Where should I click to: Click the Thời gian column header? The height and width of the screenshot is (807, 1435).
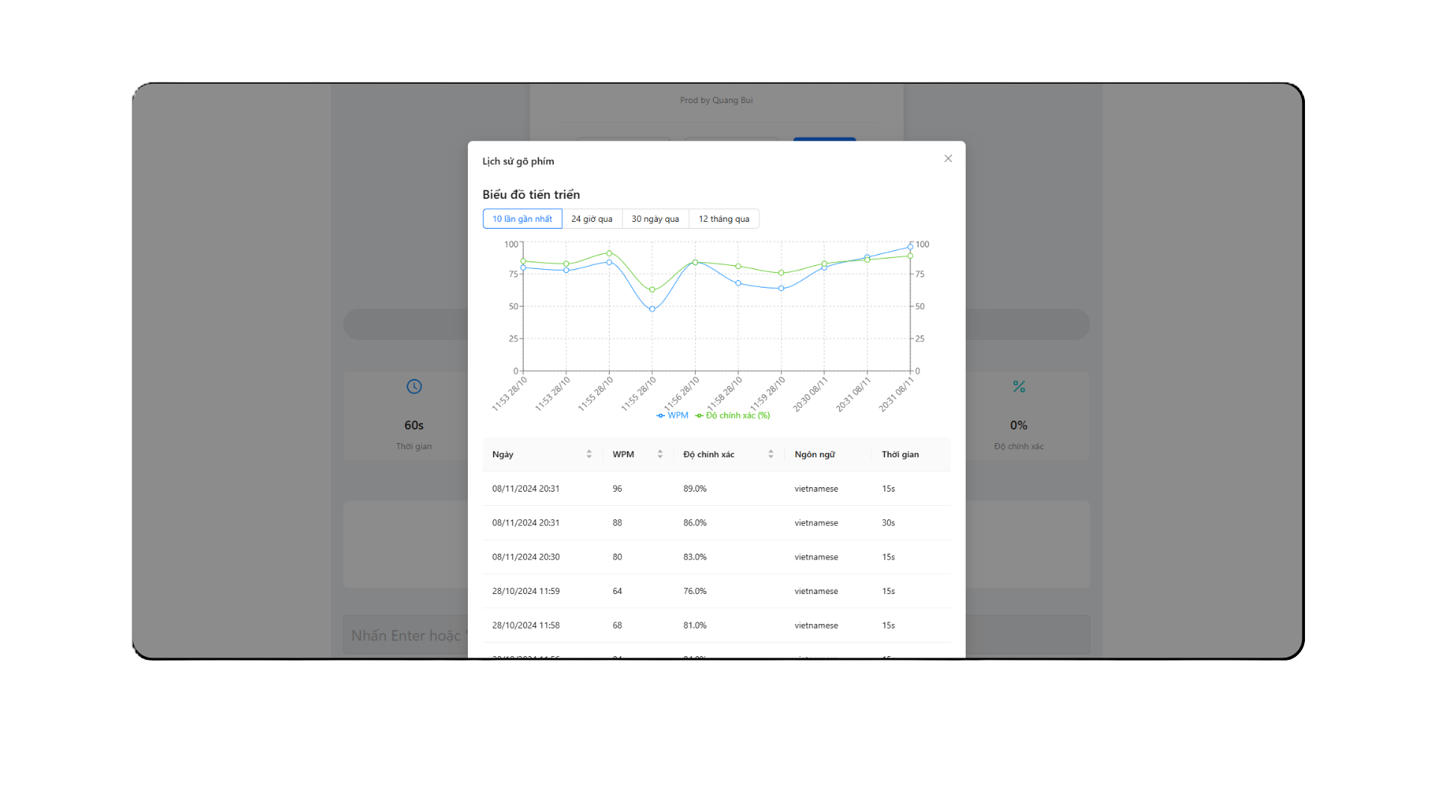click(900, 454)
